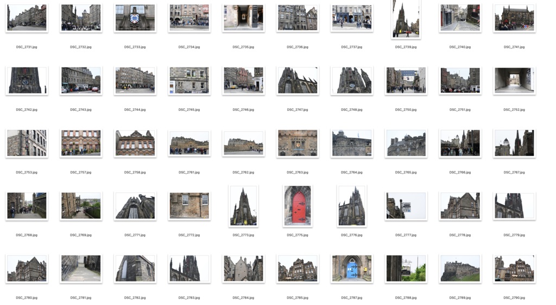The height and width of the screenshot is (305, 556).
Task: Select the DSC_2751.jpg crowded street thumbnail
Action: 460,80
